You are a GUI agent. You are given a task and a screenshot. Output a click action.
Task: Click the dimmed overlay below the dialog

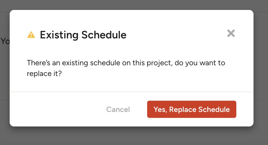pyautogui.click(x=134, y=136)
